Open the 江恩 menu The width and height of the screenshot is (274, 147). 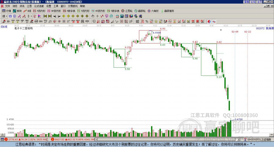pos(29,6)
